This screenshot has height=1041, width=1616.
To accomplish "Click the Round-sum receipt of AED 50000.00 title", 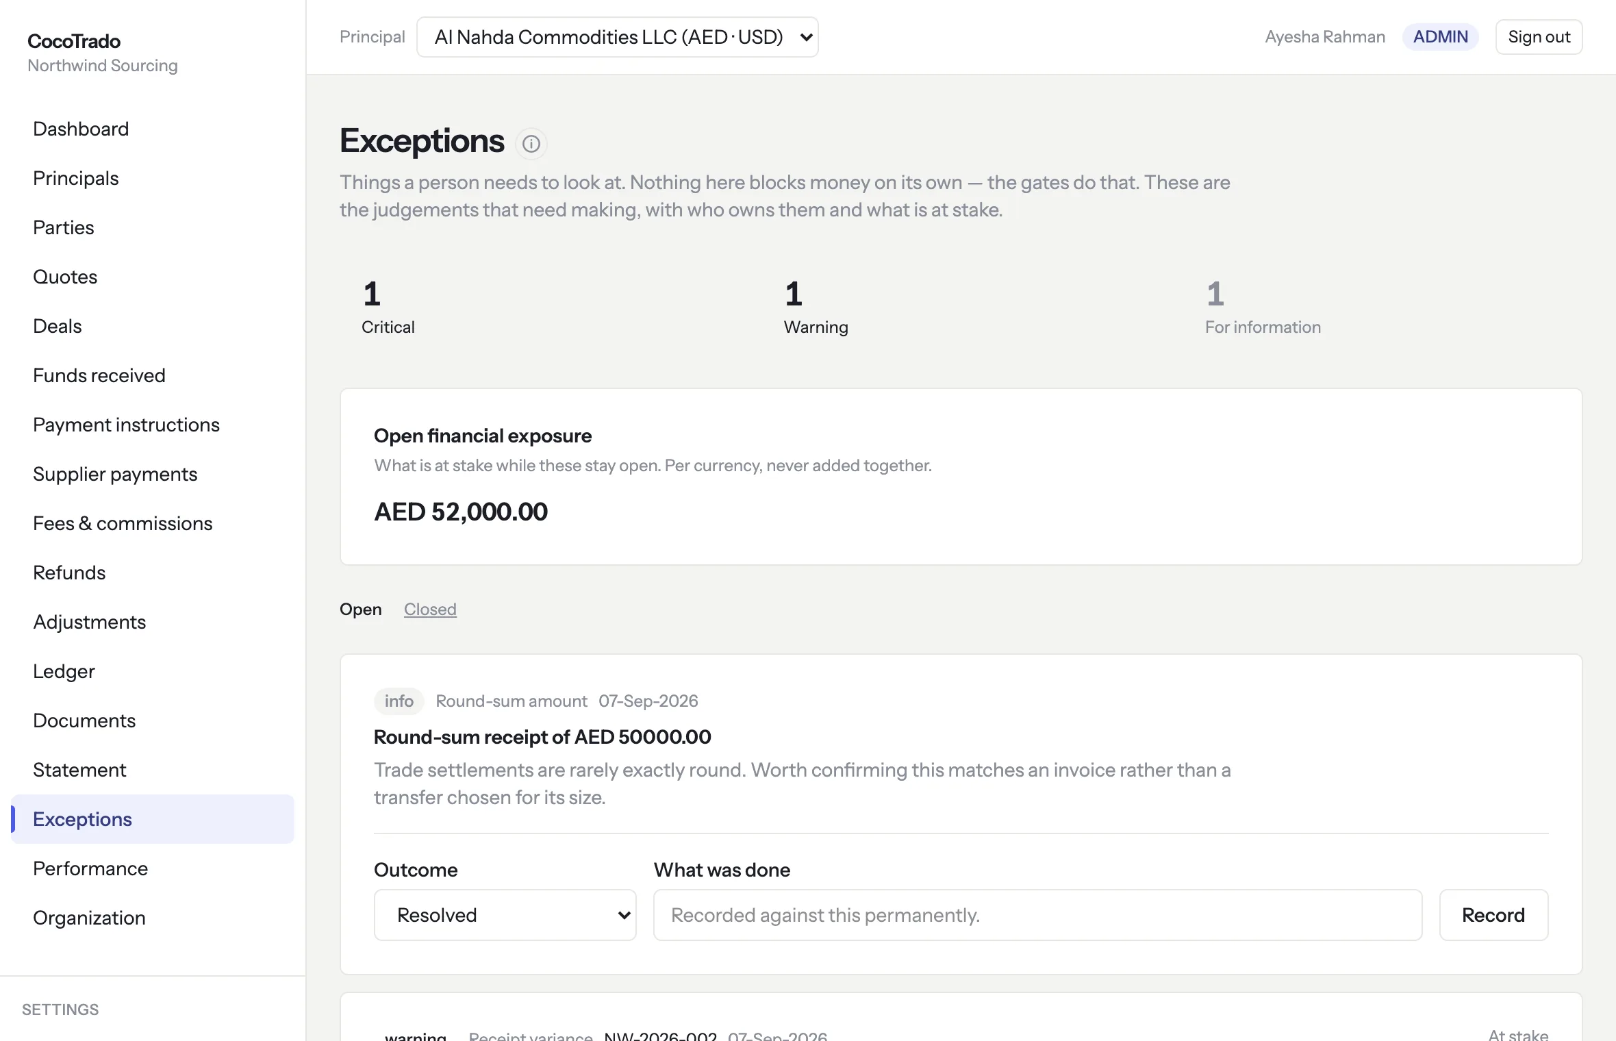I will pyautogui.click(x=542, y=737).
